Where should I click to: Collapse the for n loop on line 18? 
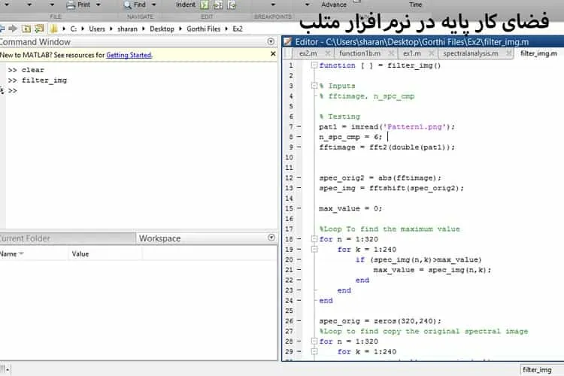coord(314,239)
